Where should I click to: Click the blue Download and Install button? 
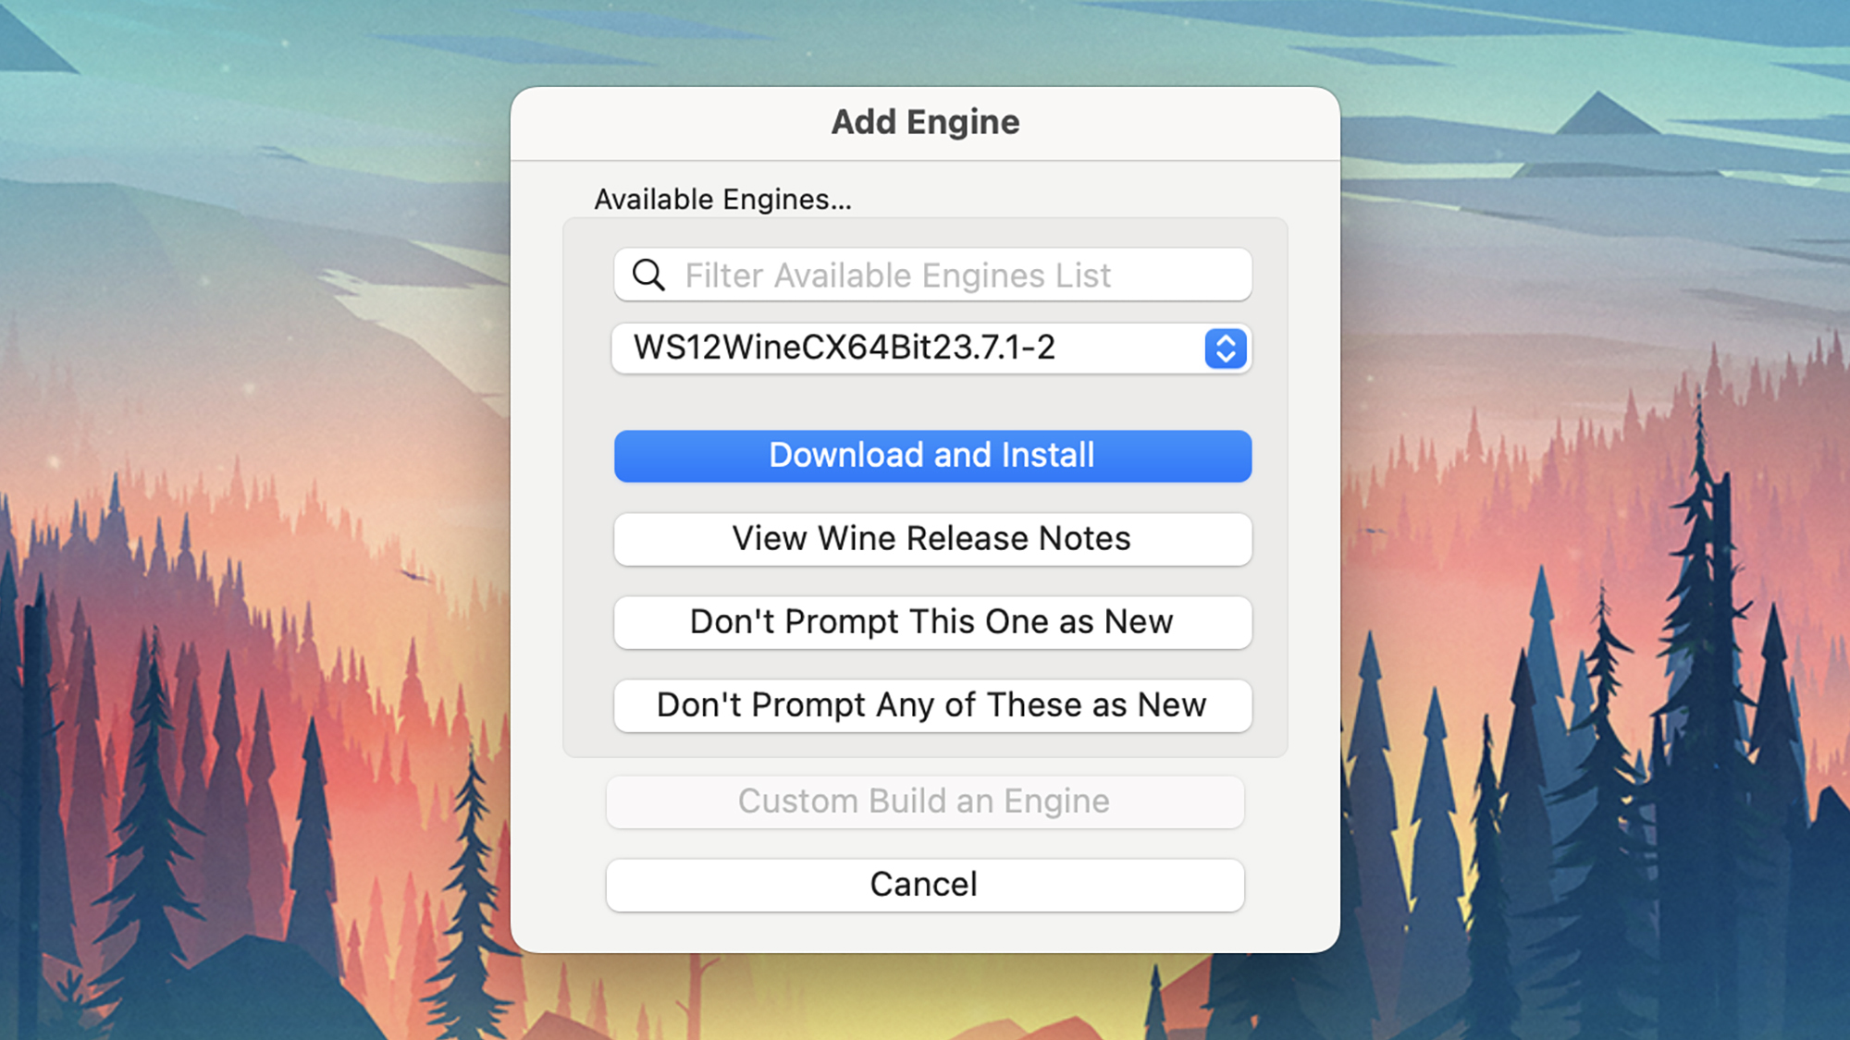[x=931, y=455]
